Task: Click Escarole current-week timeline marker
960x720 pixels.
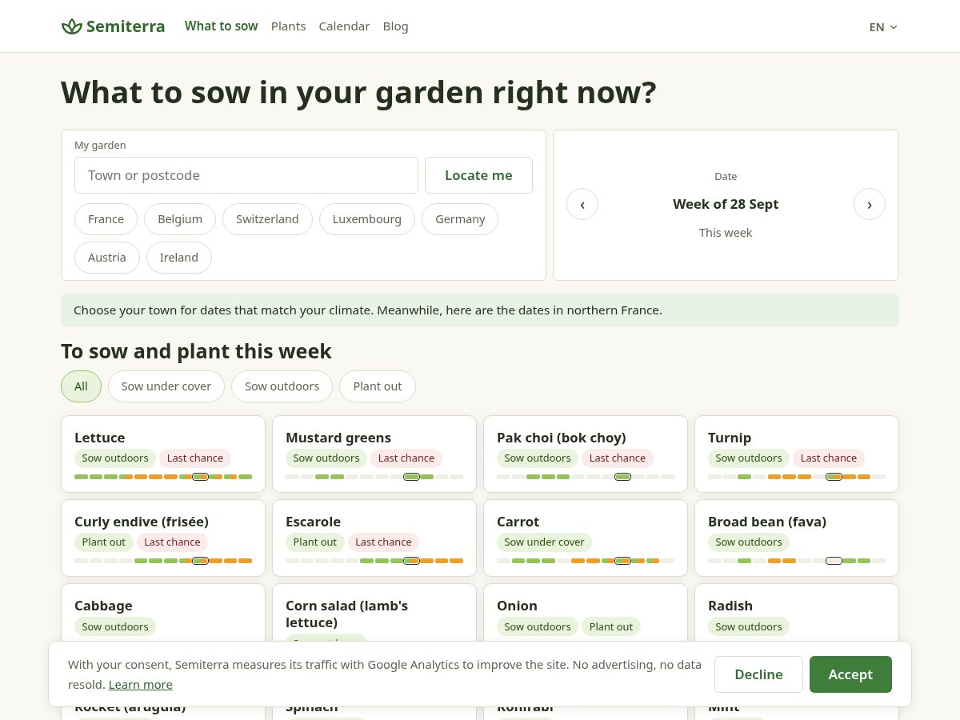Action: (411, 561)
